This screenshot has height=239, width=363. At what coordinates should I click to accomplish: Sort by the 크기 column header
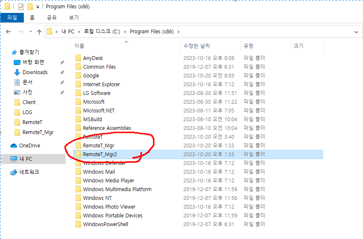(299, 46)
